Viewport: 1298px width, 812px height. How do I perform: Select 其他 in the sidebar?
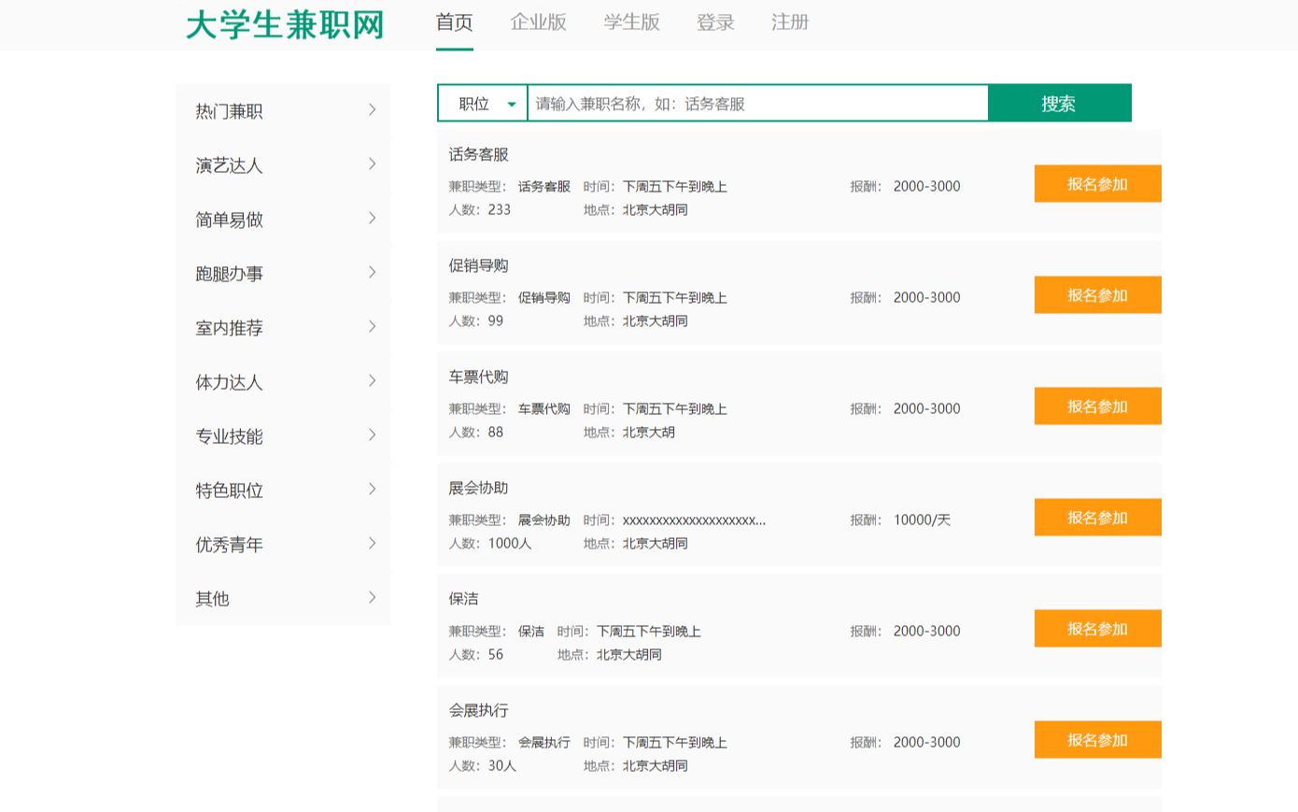click(212, 599)
